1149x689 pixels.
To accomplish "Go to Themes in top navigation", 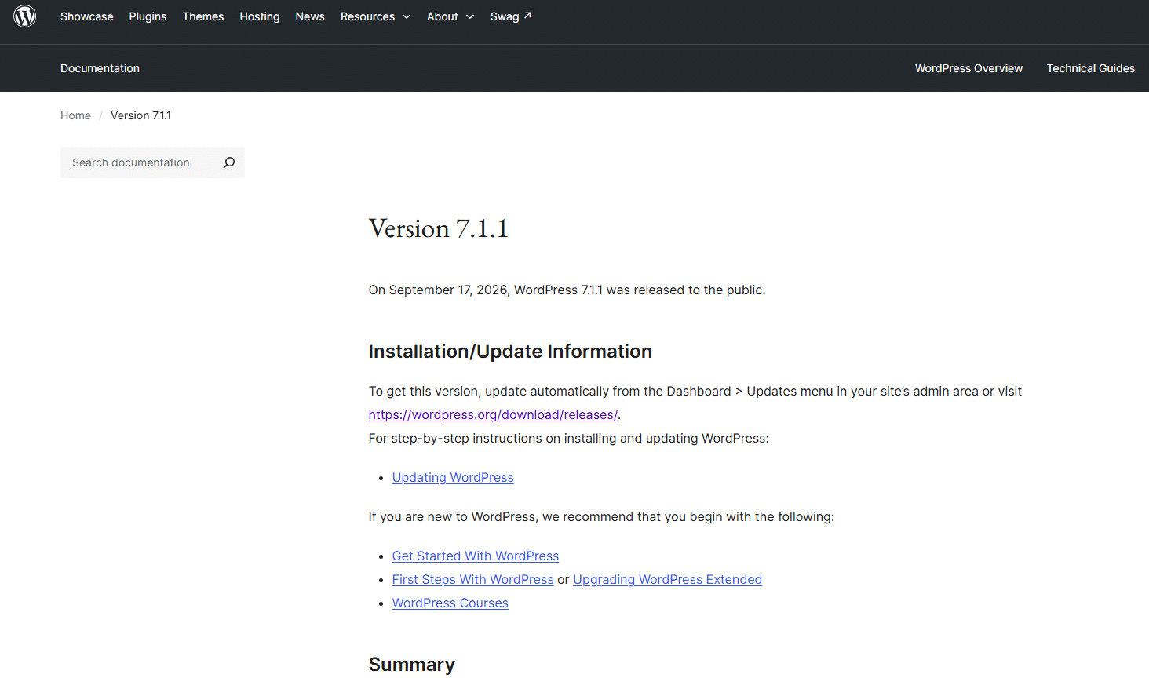I will (203, 16).
